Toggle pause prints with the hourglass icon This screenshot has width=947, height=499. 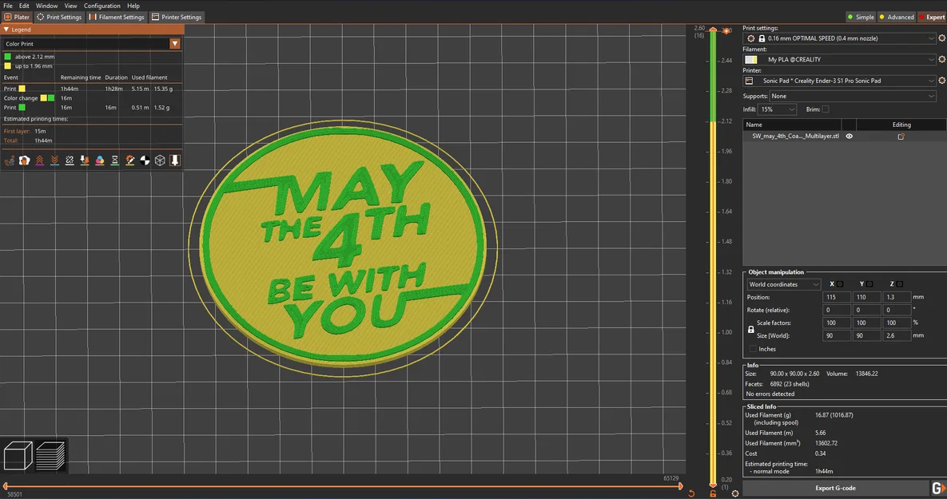[115, 160]
